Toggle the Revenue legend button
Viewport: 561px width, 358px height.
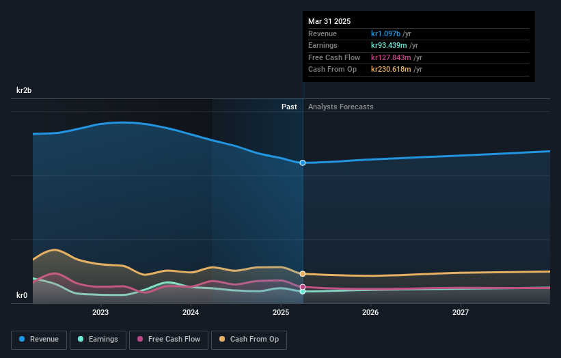click(x=39, y=340)
